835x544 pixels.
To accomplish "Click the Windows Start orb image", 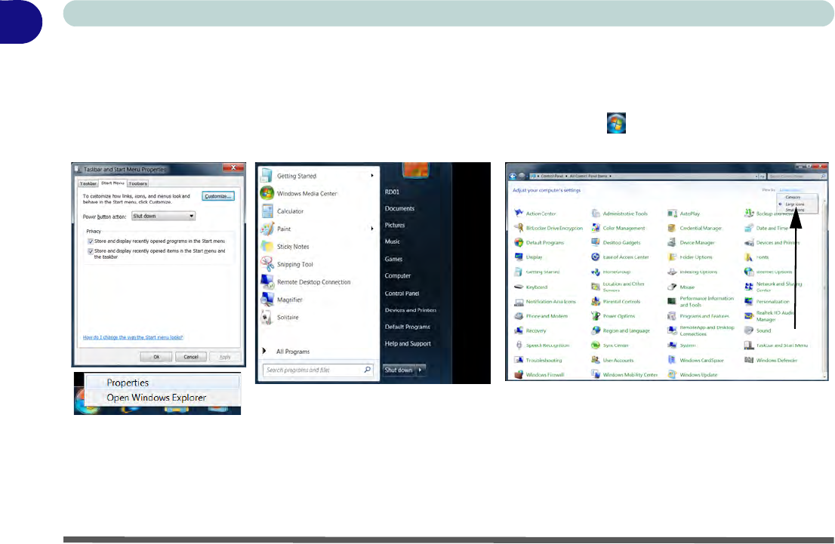I will (x=616, y=123).
